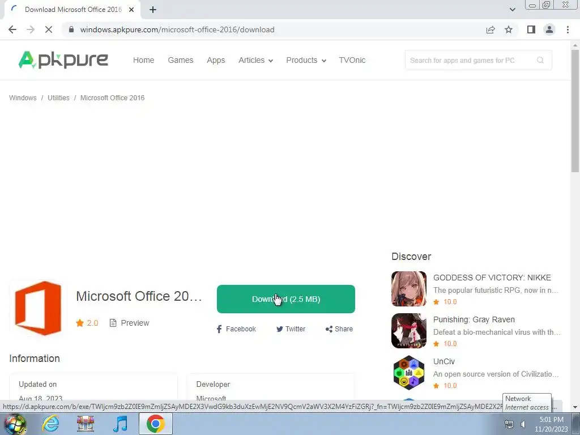Open the taskbar clock
The height and width of the screenshot is (435, 580).
coord(551,424)
